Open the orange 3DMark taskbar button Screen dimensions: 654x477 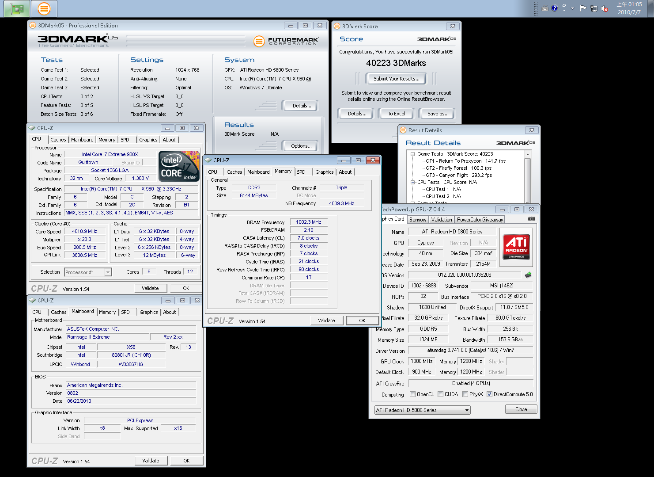[x=44, y=8]
